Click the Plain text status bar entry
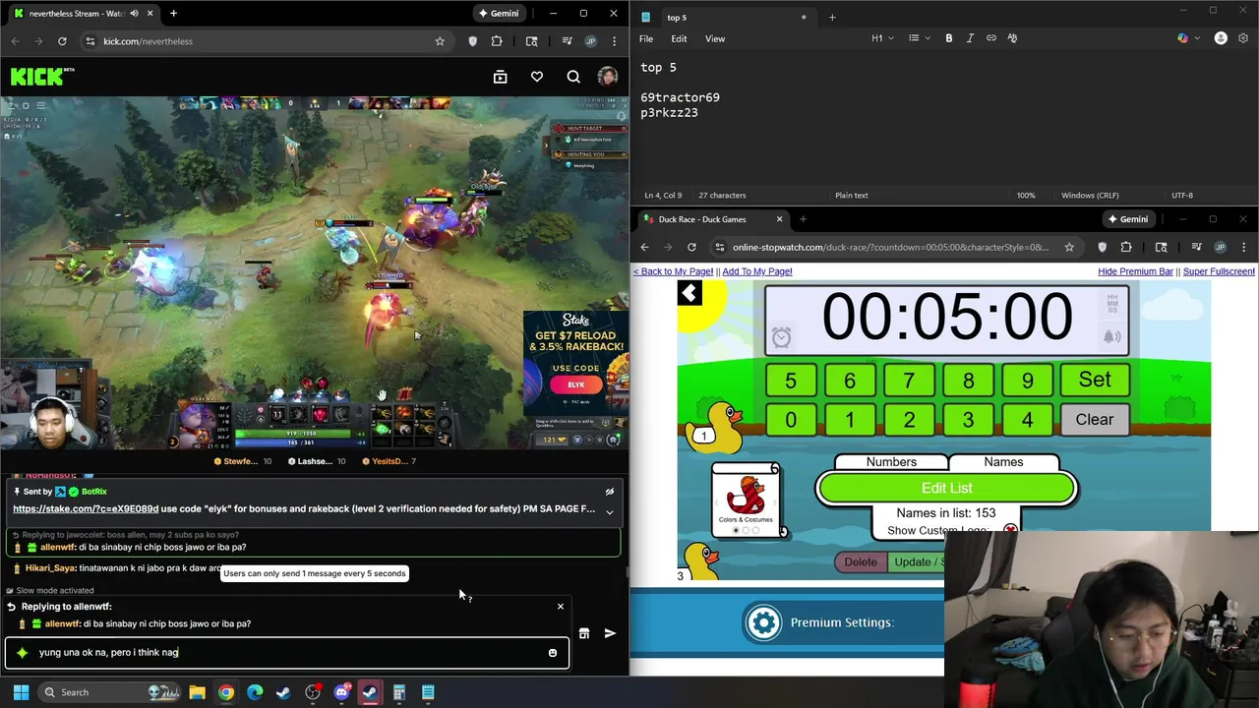Image resolution: width=1259 pixels, height=708 pixels. point(852,195)
